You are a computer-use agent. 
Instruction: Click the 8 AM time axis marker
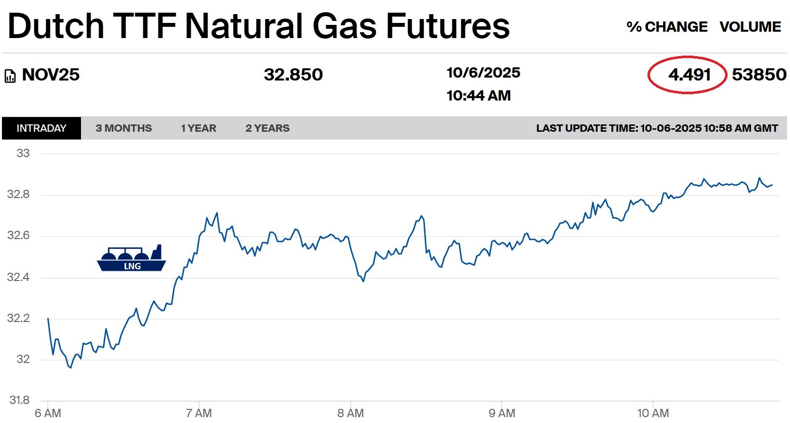click(x=350, y=413)
